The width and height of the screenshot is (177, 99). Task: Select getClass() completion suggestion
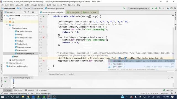[x=141, y=67]
